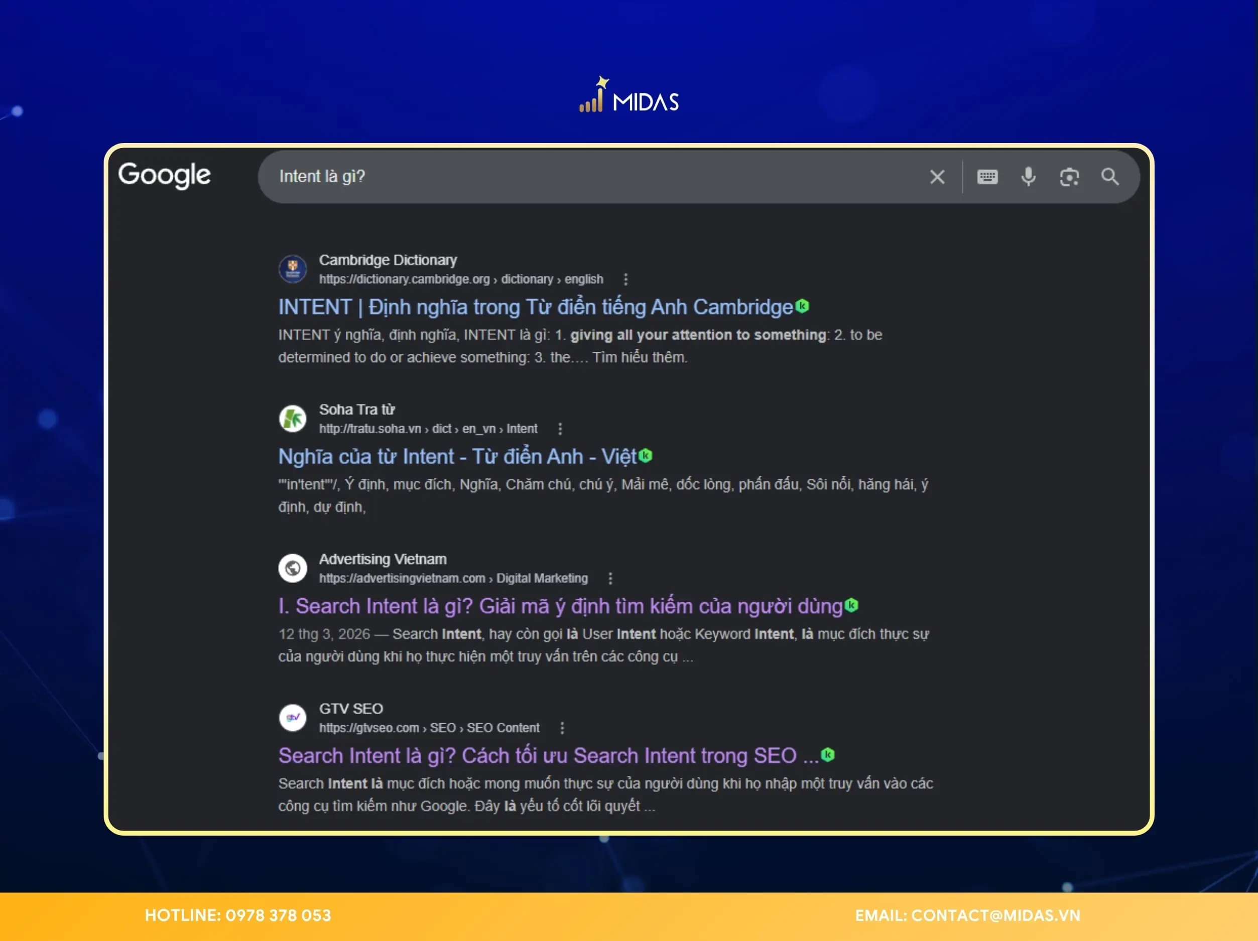Click the 'Advertising Vietnam' site name
Screen dimensions: 1258x941
coord(383,559)
